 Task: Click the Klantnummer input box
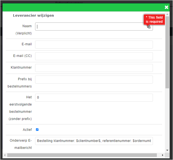click(94, 68)
